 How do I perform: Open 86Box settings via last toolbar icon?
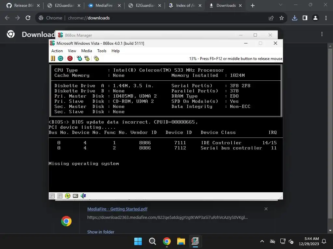[96, 58]
